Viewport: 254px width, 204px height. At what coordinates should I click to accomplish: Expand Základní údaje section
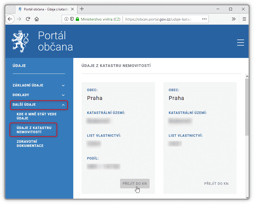coord(63,85)
